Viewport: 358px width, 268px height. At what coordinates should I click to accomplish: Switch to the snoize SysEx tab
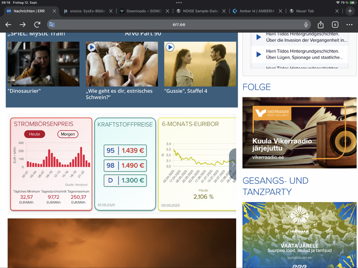point(87,11)
